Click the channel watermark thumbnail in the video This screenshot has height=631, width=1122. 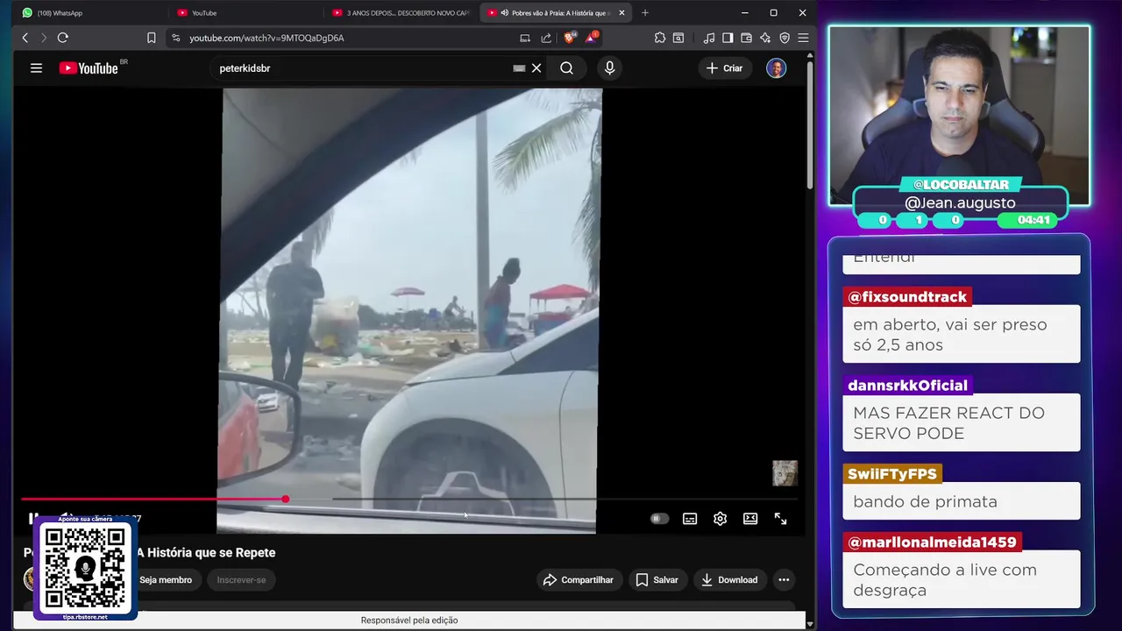pos(785,473)
